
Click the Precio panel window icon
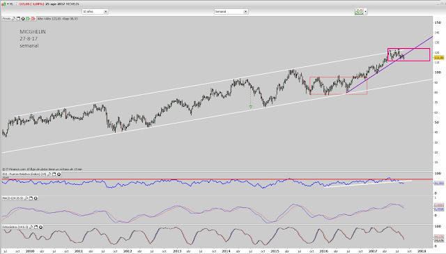[19, 19]
